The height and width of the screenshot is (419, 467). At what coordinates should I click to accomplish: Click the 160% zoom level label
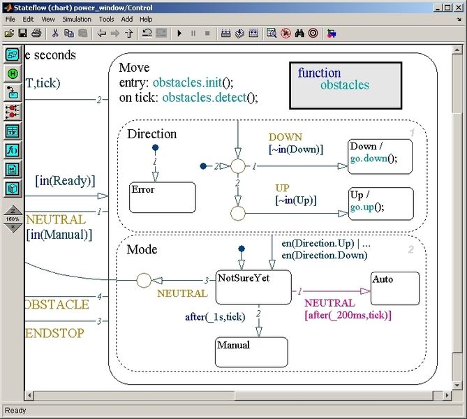[13, 219]
